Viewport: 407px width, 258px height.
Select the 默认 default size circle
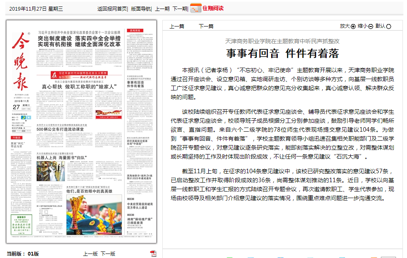[389, 26]
